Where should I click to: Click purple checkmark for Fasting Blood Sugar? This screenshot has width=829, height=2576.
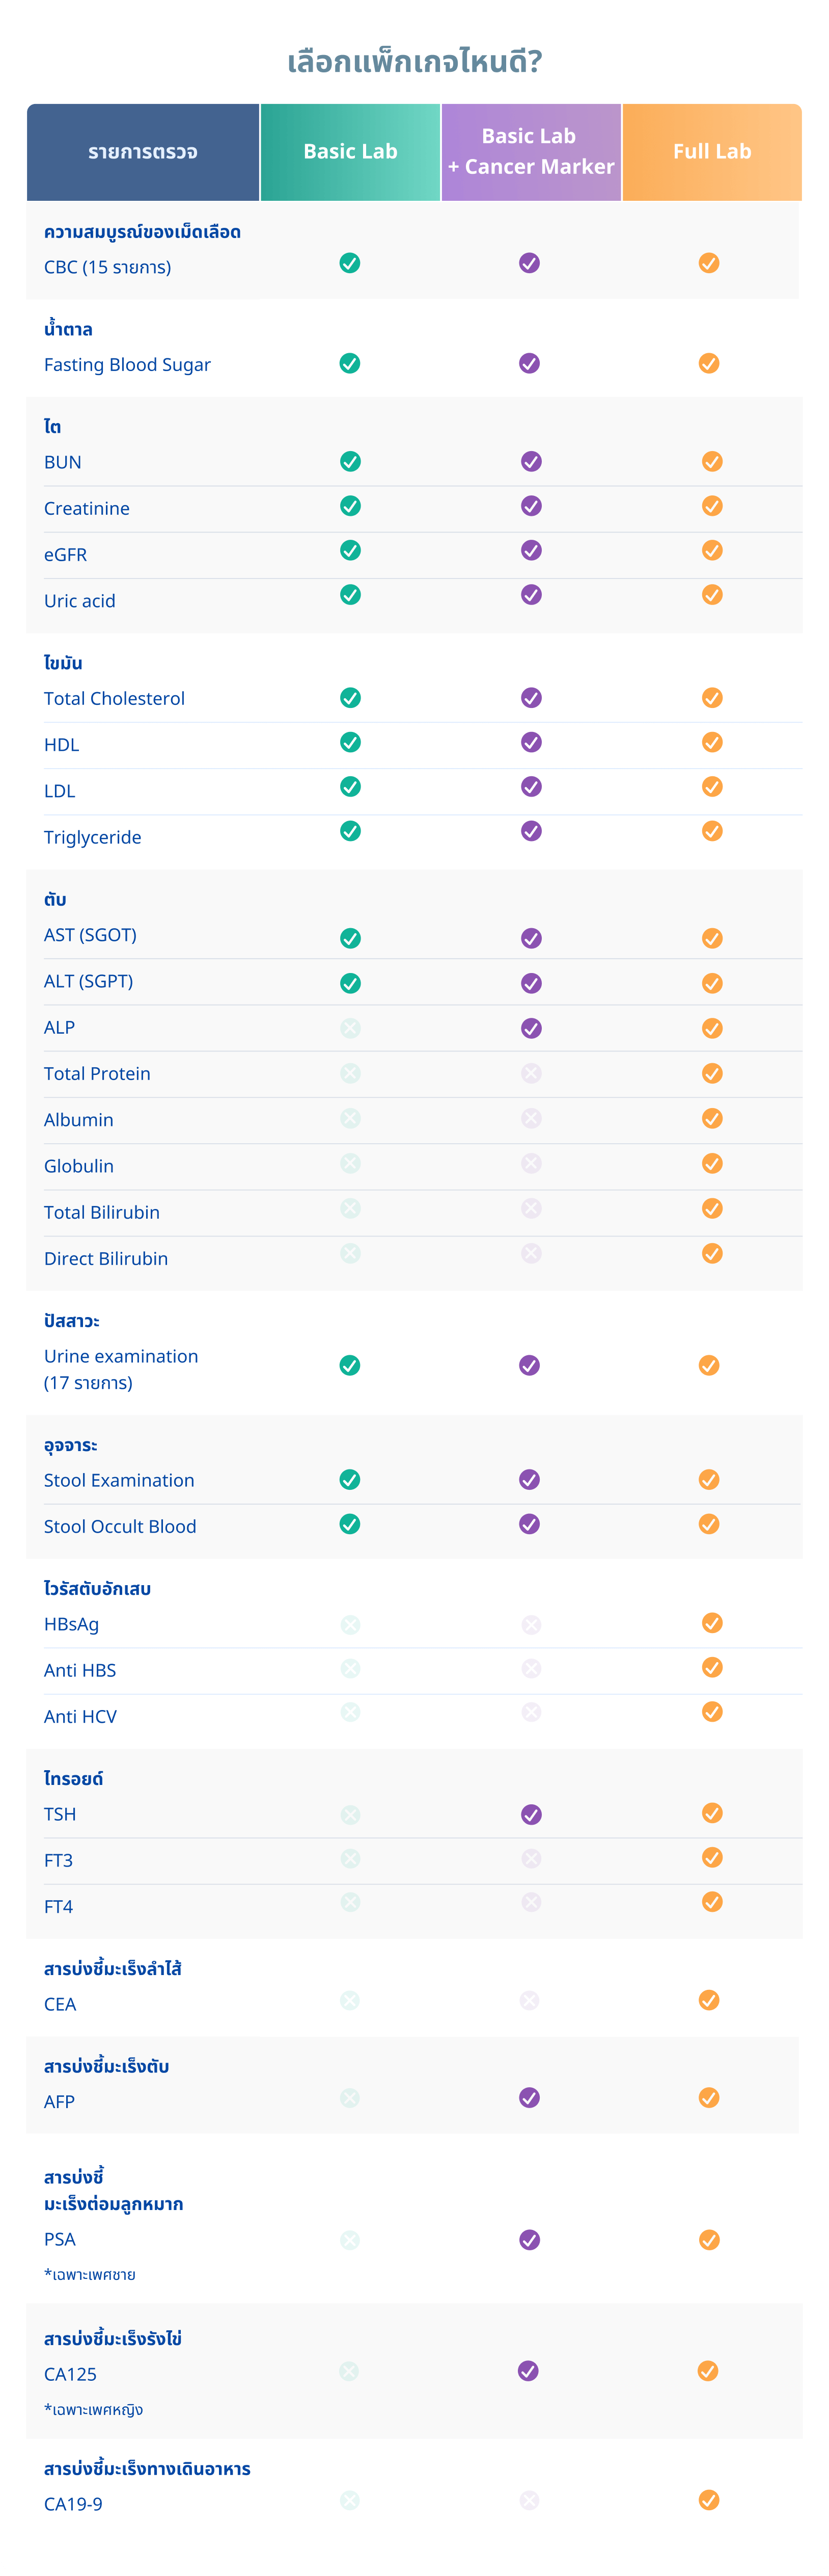click(x=530, y=363)
